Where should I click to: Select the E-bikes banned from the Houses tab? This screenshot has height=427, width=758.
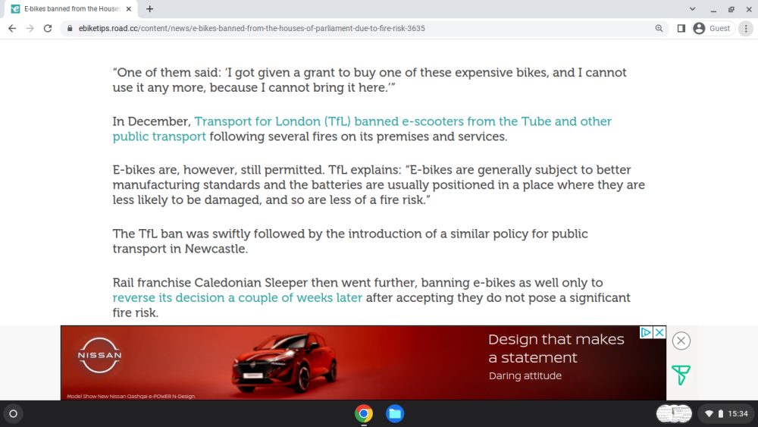coord(71,8)
